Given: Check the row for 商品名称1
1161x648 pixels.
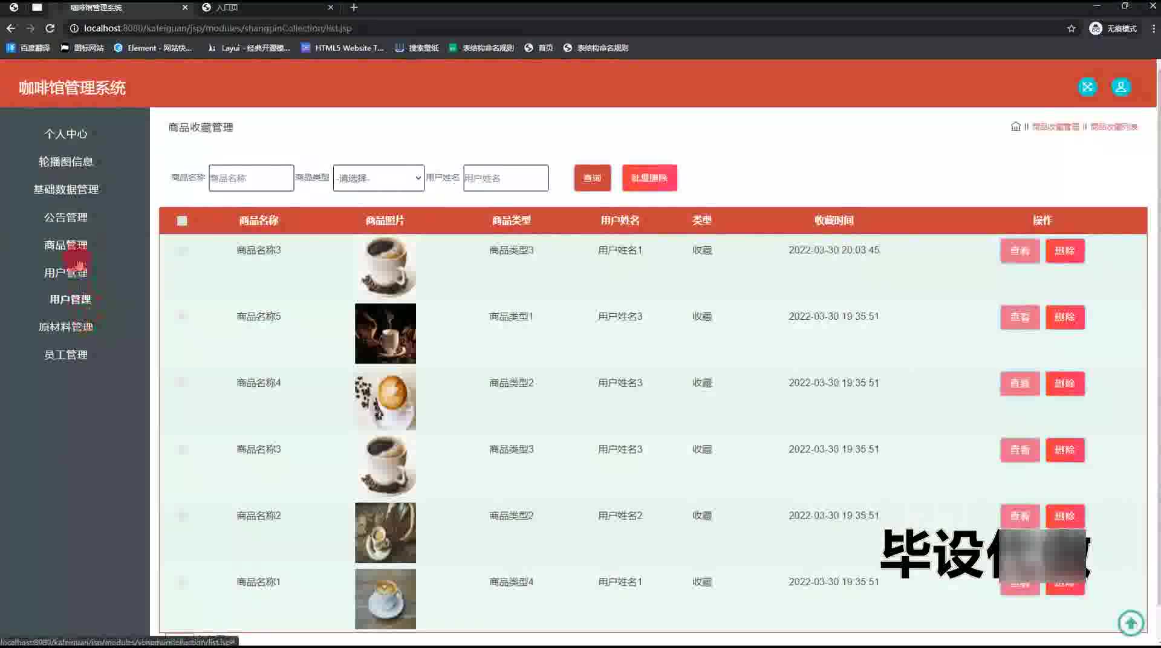Looking at the screenshot, I should point(182,582).
